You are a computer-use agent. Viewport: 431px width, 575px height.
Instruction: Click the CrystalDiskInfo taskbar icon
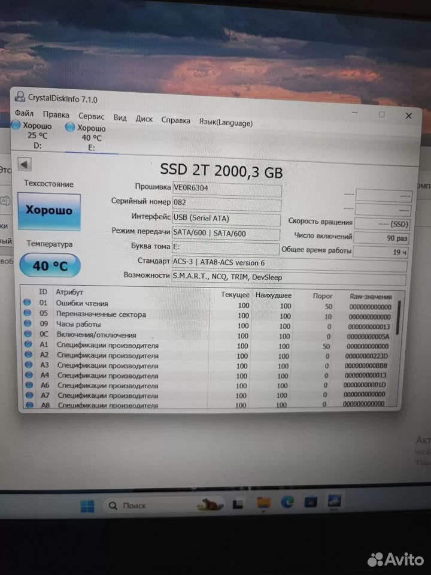pyautogui.click(x=334, y=501)
